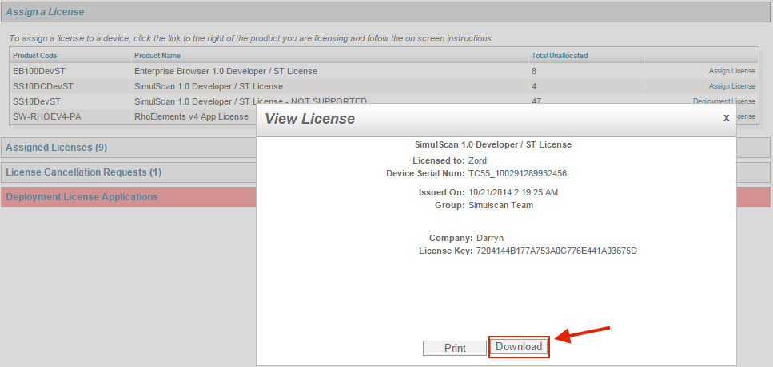Click the Download button in View License
This screenshot has height=367, width=773.
click(519, 347)
